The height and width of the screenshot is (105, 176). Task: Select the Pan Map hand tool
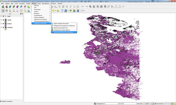click(x=3, y=11)
